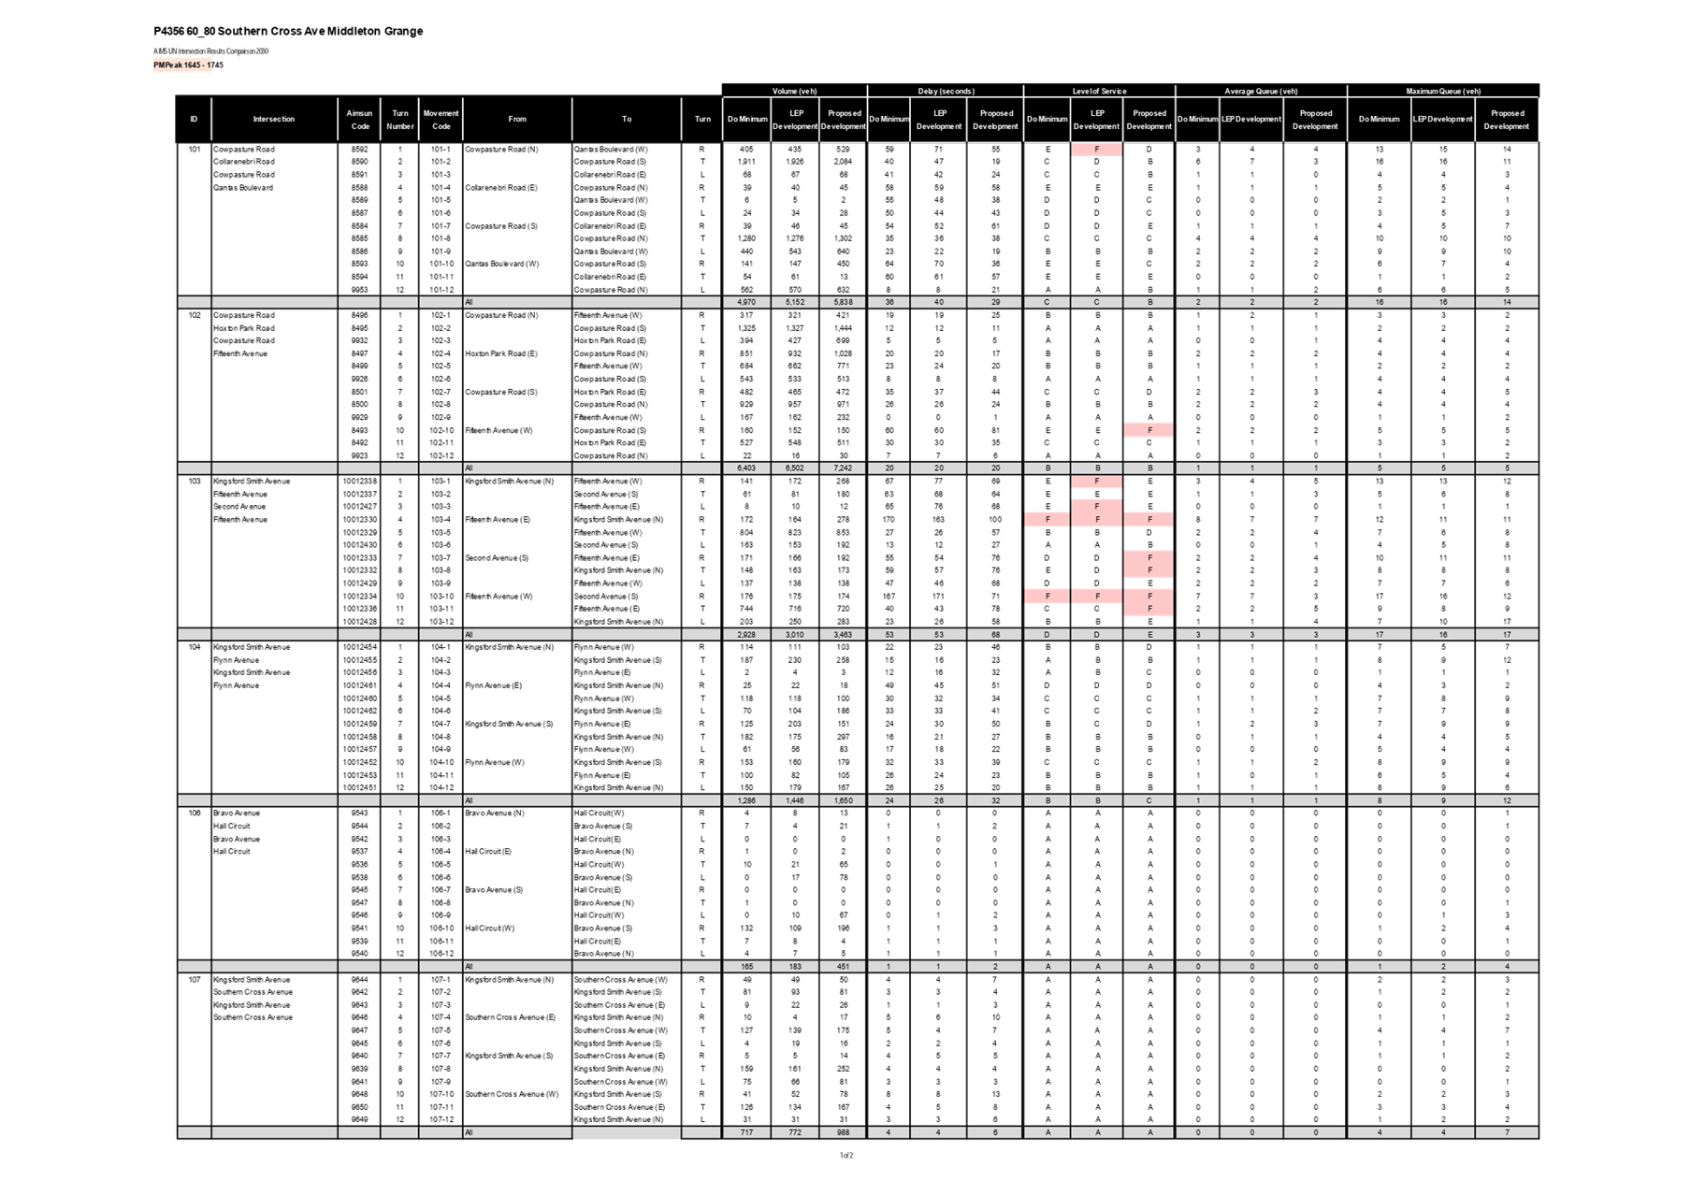Click the 'Turn Number' column header
The image size is (1691, 1195).
[x=399, y=120]
